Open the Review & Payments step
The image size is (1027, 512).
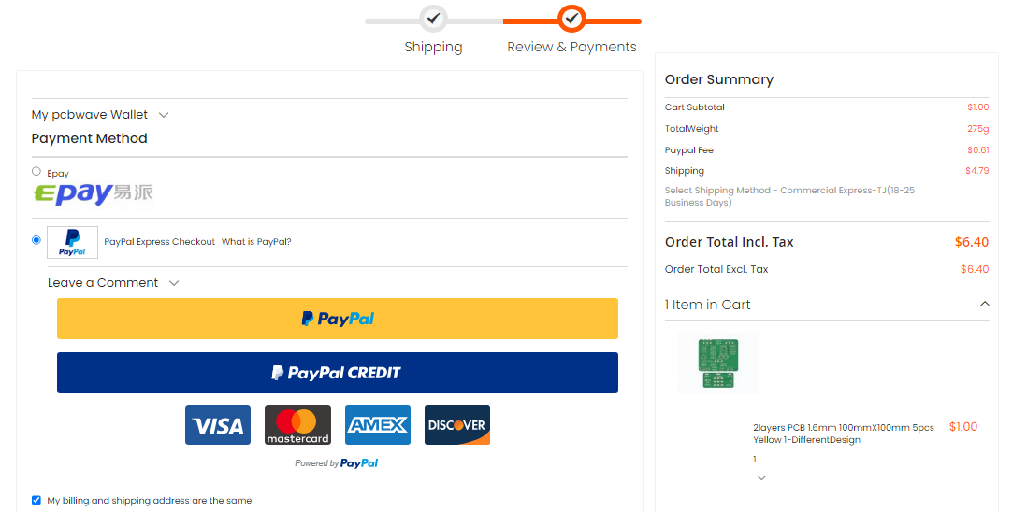pyautogui.click(x=571, y=47)
